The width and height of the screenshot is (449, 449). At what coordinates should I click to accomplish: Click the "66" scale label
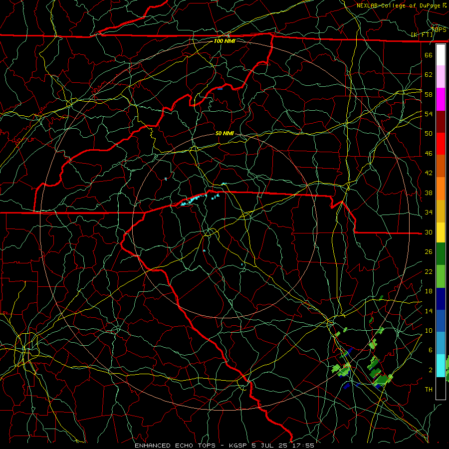coord(429,55)
